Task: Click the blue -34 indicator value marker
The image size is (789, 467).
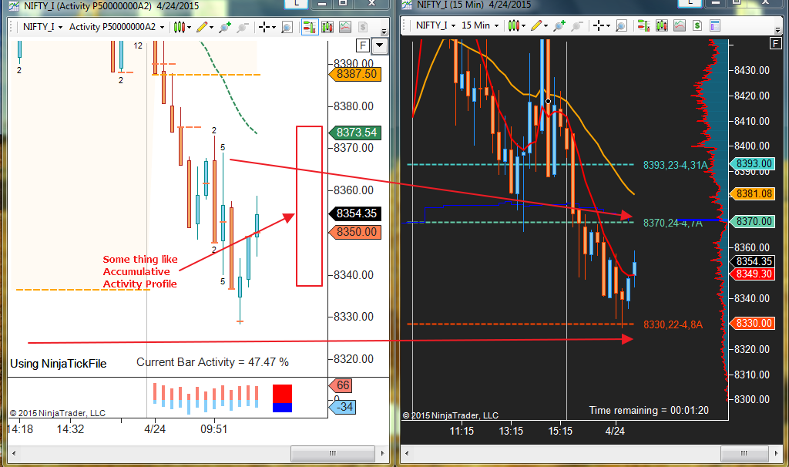Action: pos(342,407)
